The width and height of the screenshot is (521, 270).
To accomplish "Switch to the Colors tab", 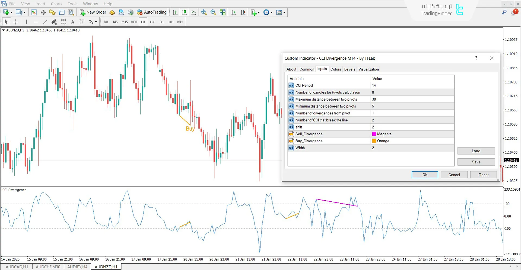I will [336, 69].
